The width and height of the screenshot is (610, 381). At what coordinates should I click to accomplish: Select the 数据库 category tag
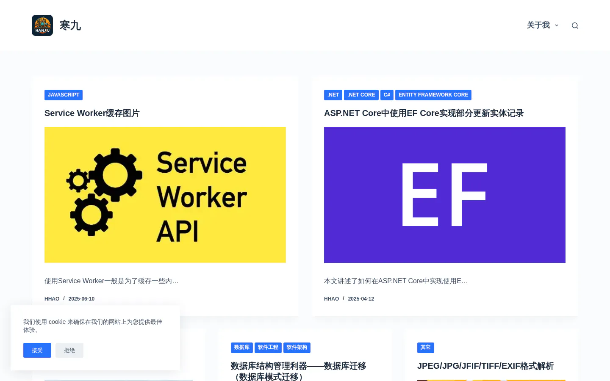tap(242, 348)
